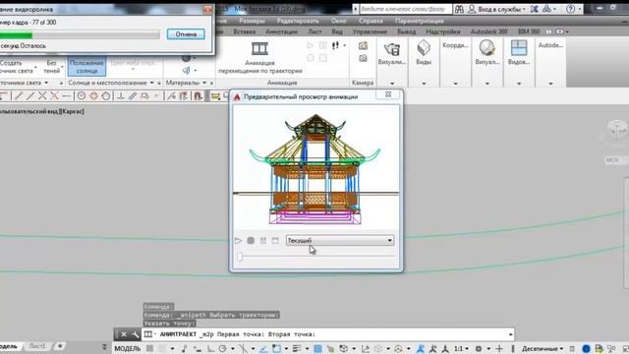This screenshot has width=629, height=354.
Task: Open the Создать источник света dropdown
Action: pos(18,67)
